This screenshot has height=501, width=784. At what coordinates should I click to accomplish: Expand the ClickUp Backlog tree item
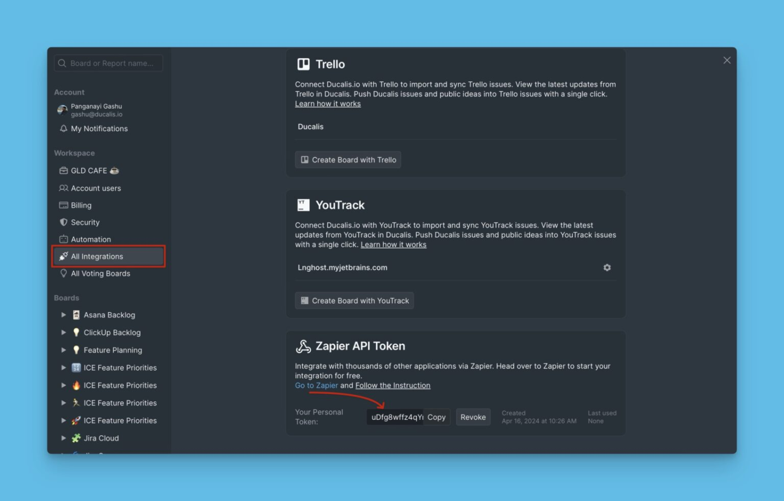point(64,332)
